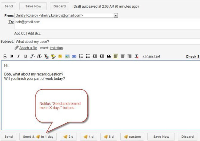Insert an Invitation
This screenshot has width=200, height=141.
[56, 48]
